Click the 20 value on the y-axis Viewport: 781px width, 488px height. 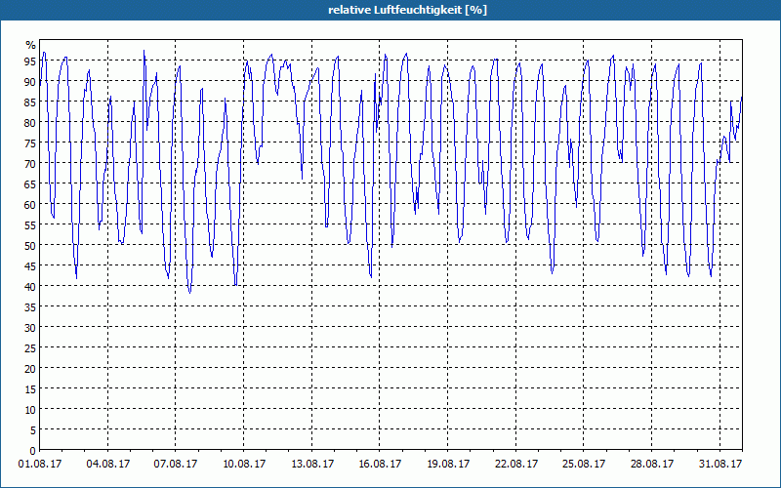tap(30, 368)
